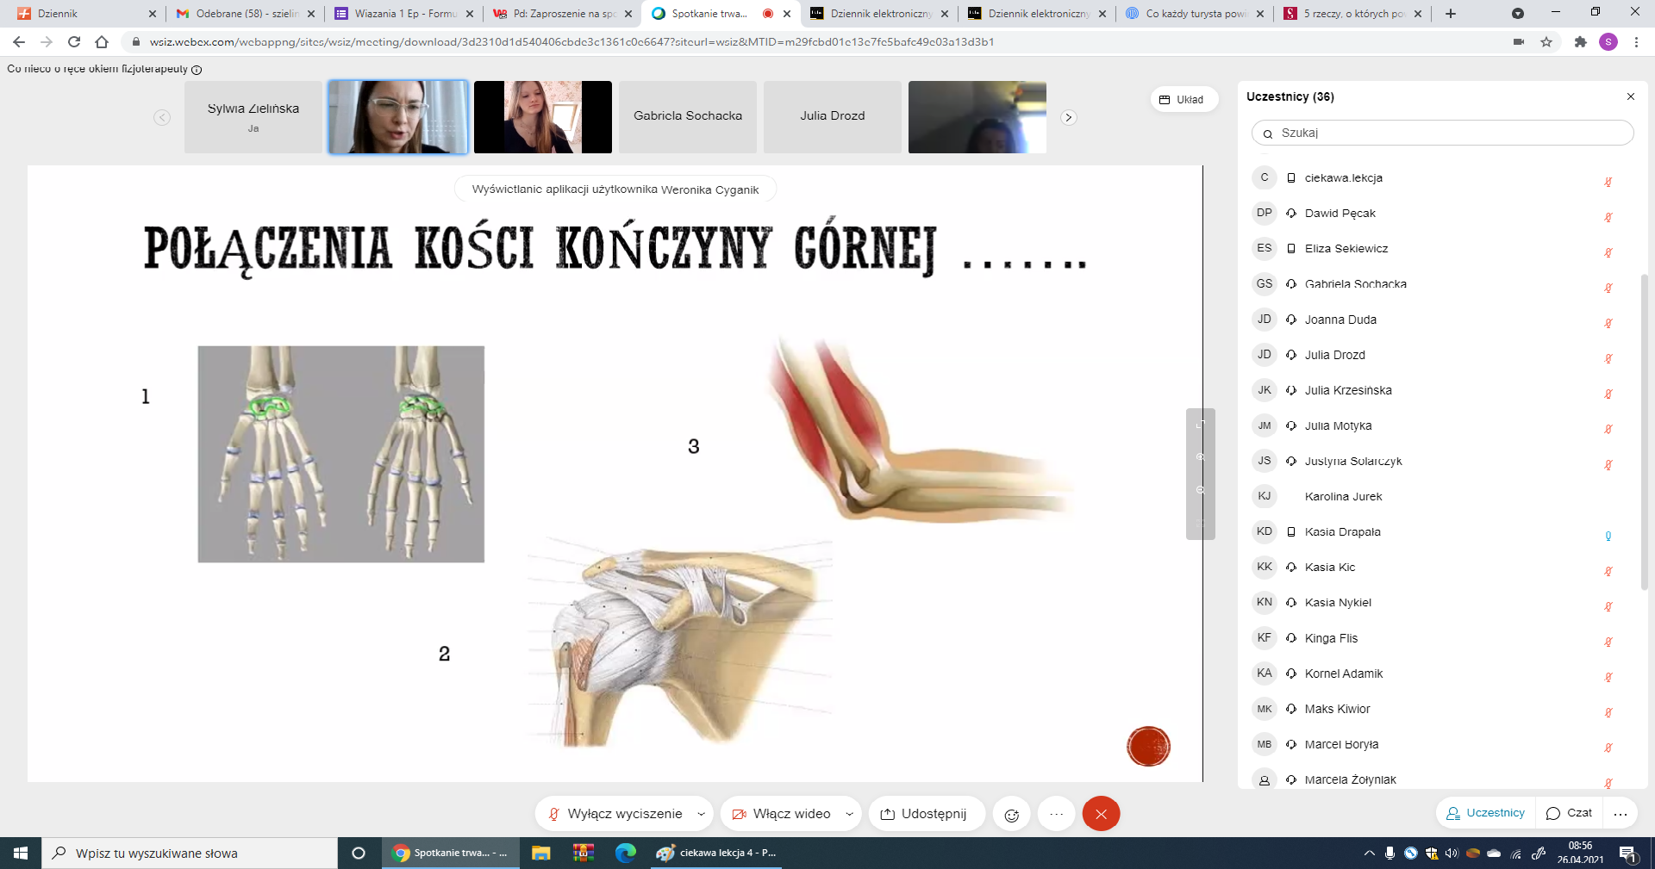Click Dawid Pęcak's muted microphone icon
The height and width of the screenshot is (869, 1655).
(x=1608, y=217)
